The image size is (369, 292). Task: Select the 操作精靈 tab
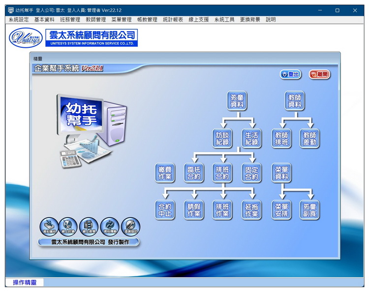click(25, 282)
